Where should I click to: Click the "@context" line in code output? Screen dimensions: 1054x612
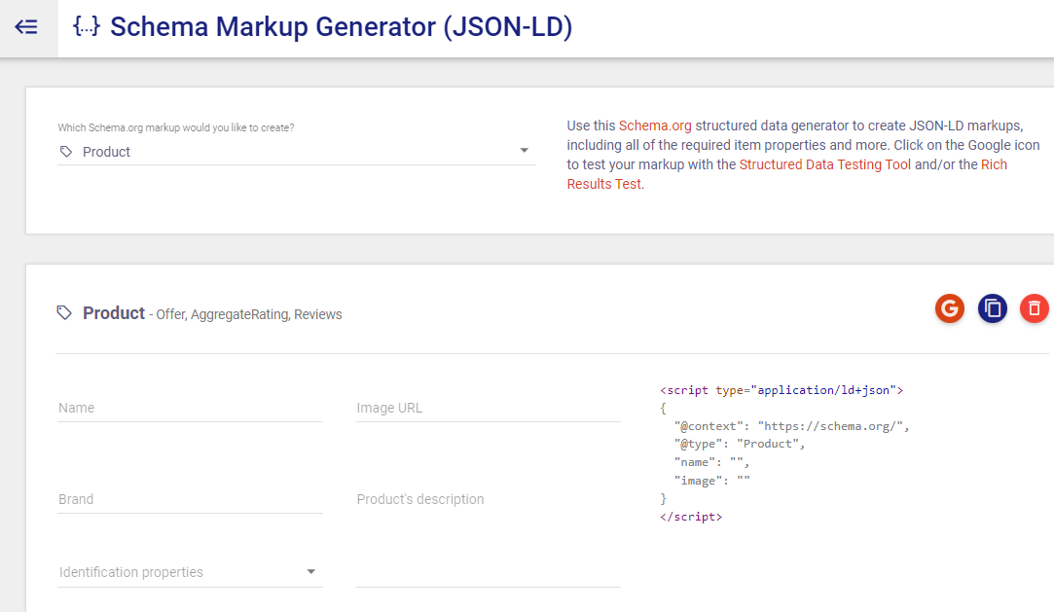tap(791, 426)
